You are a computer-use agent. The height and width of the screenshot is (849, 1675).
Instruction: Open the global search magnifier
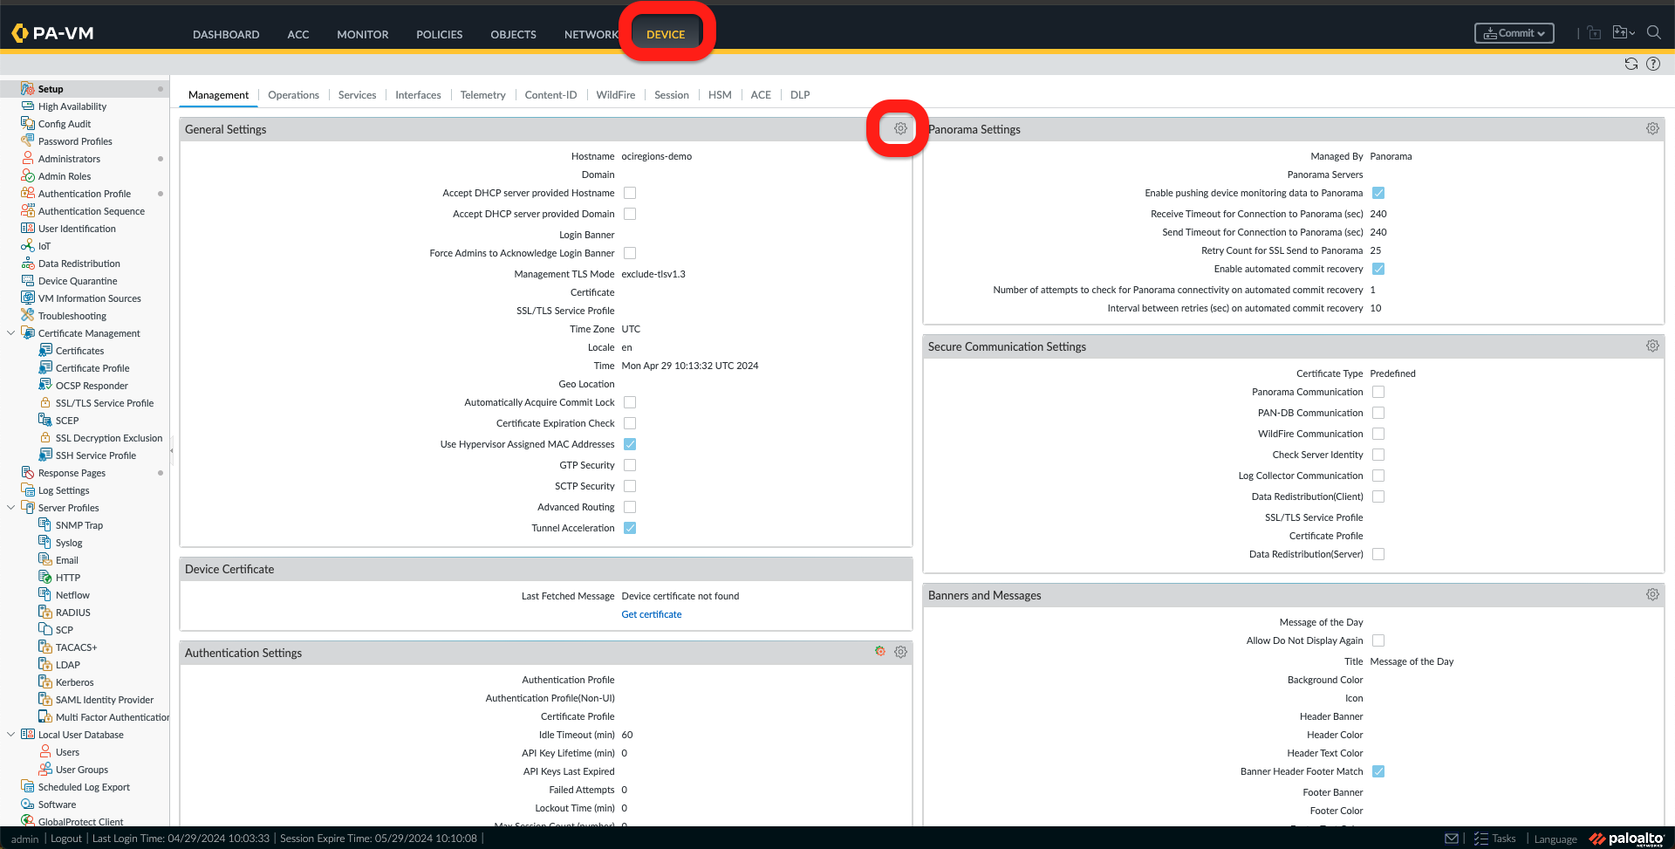pos(1653,32)
